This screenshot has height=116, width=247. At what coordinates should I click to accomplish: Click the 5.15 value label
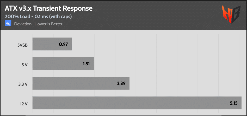tap(233, 103)
